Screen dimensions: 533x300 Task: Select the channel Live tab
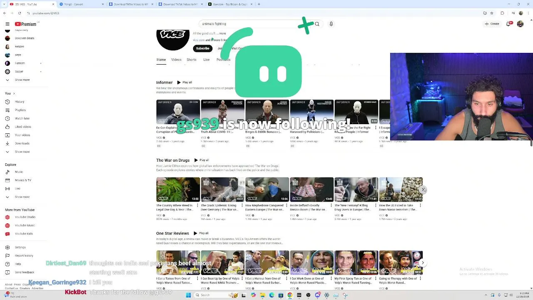tap(206, 60)
